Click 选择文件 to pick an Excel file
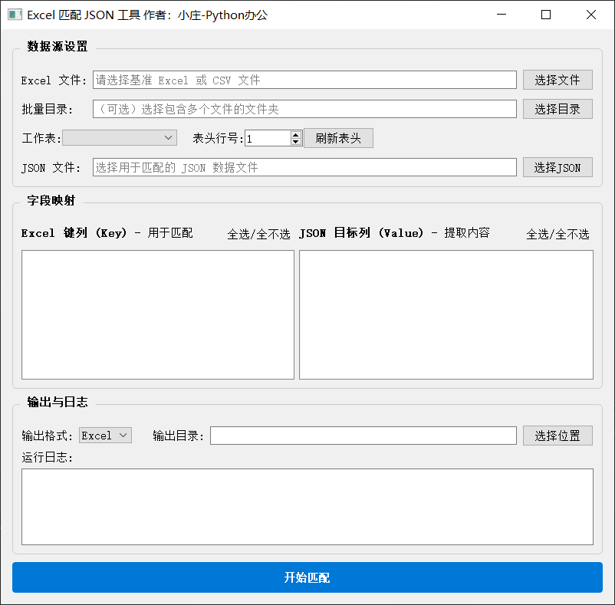The image size is (615, 605). (557, 79)
